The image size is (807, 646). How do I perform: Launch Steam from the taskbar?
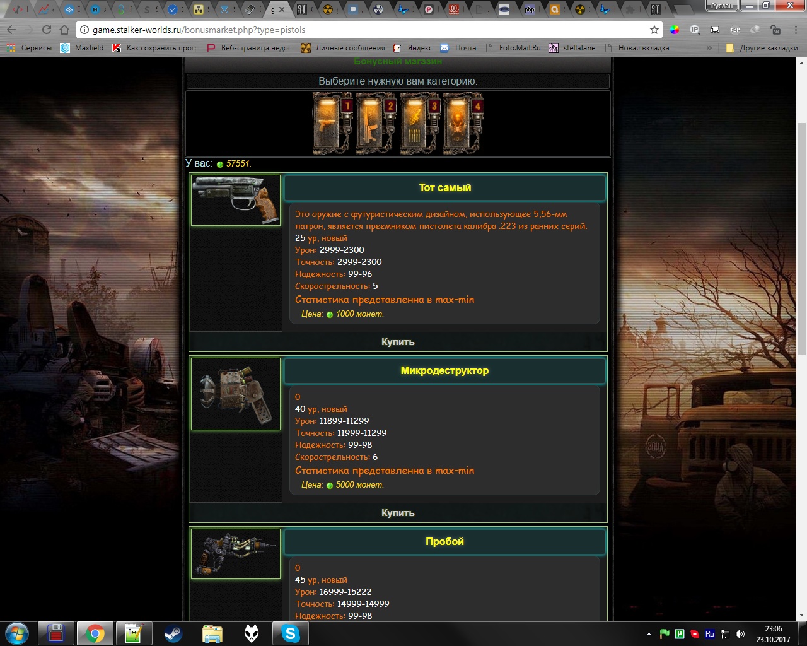pos(173,633)
